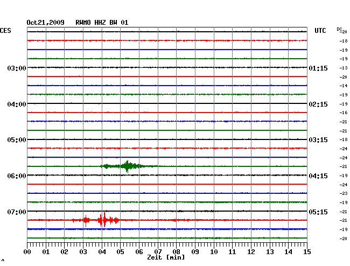The width and height of the screenshot is (350, 266).
Task: Click the 10 minute axis label
Action: (x=214, y=251)
